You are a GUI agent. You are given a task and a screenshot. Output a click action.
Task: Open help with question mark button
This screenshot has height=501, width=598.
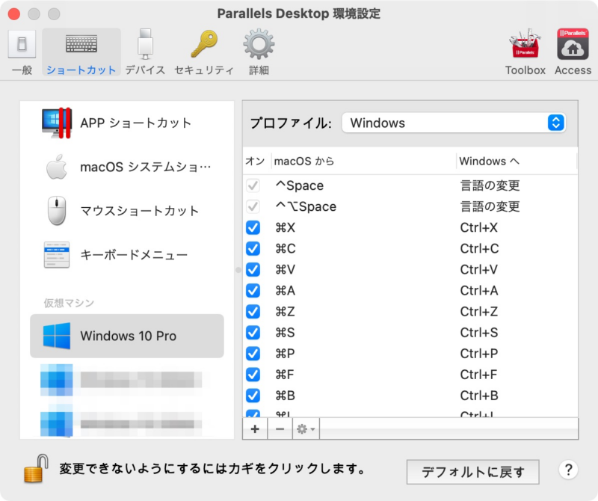pyautogui.click(x=568, y=470)
